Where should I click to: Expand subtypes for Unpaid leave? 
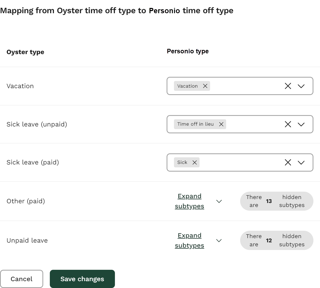pyautogui.click(x=189, y=240)
